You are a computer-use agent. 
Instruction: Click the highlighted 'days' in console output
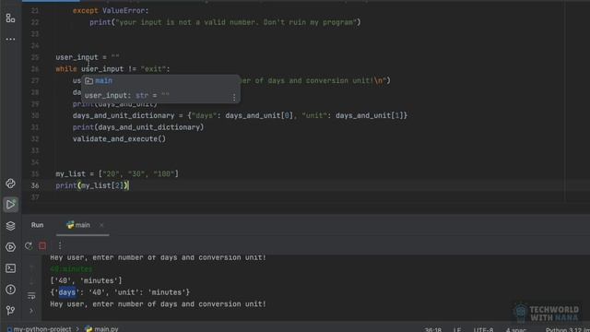pos(67,292)
